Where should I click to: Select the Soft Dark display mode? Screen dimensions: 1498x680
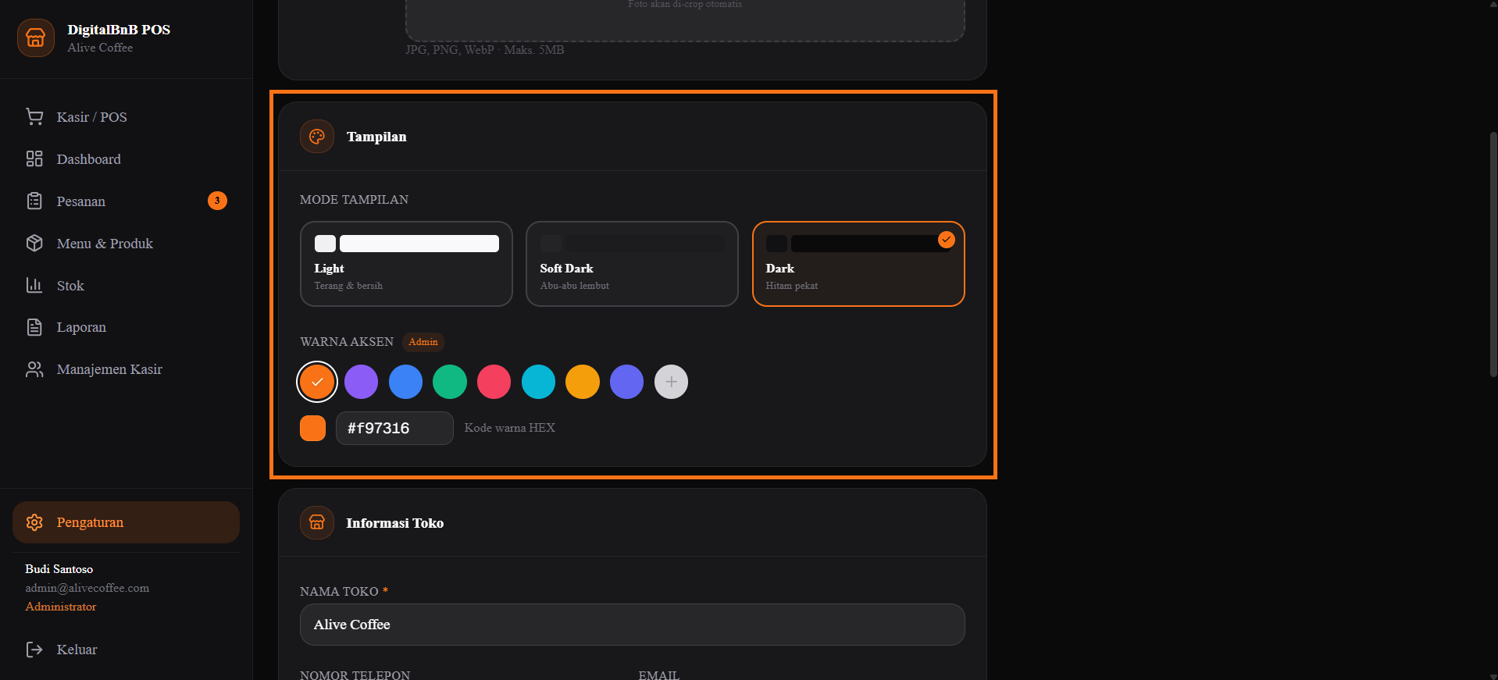coord(632,264)
